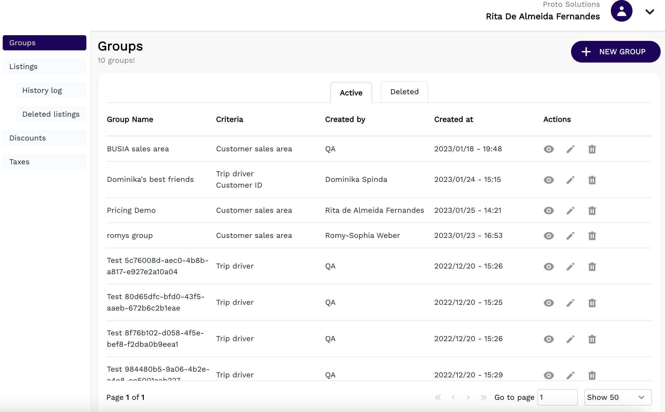Edit Dominika's best friends group
Viewport: 665px width, 412px height.
tap(570, 180)
